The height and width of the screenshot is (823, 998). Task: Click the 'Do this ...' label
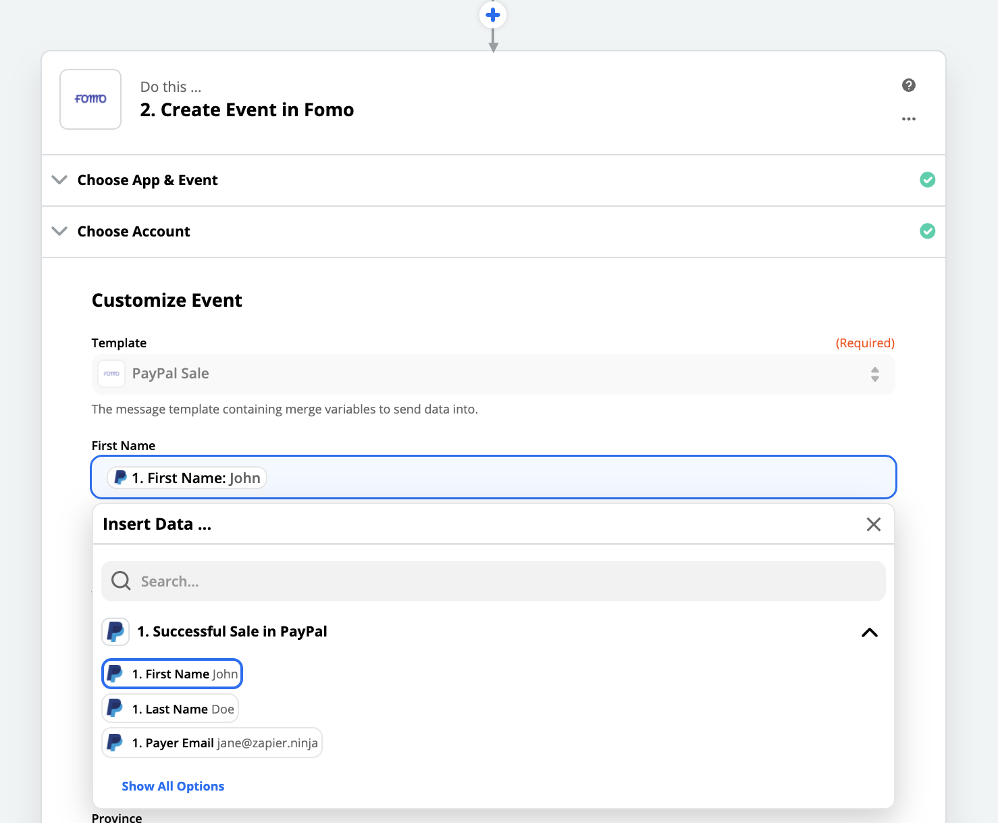[x=171, y=87]
